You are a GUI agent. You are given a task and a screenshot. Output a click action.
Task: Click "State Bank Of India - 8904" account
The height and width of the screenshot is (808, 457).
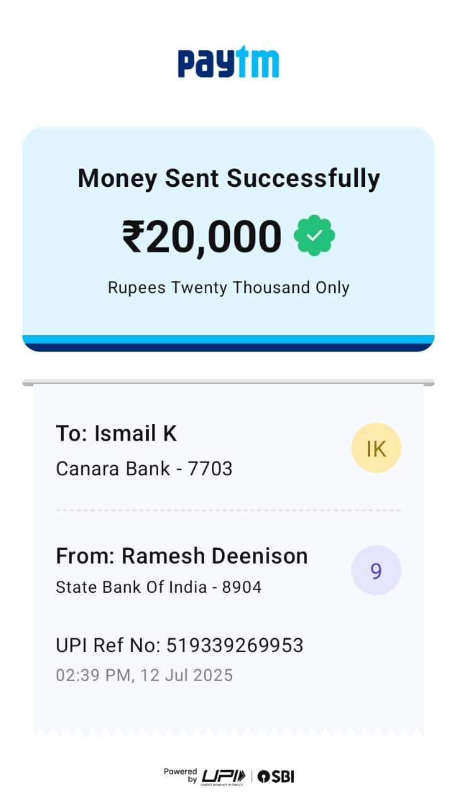(x=158, y=587)
